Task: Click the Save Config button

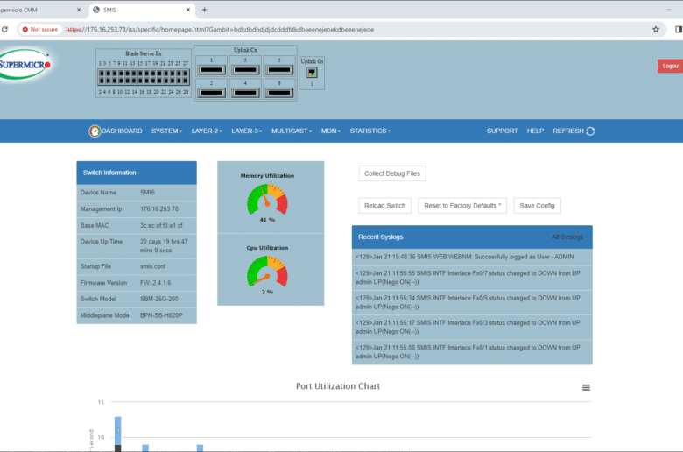Action: click(537, 206)
